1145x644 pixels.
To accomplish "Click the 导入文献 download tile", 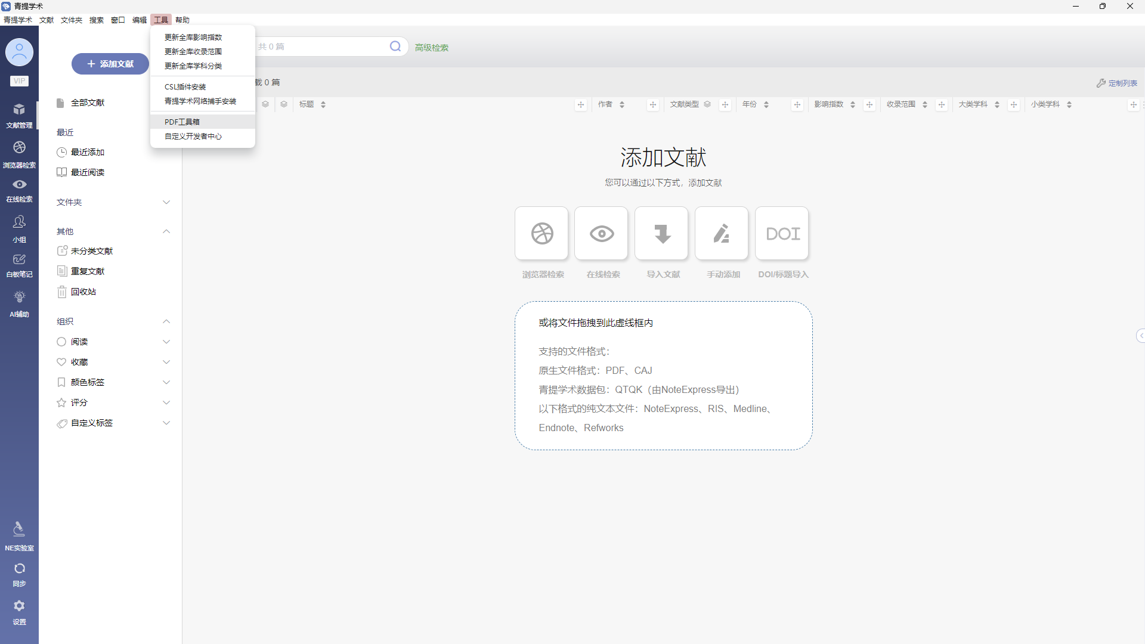I will coord(661,234).
